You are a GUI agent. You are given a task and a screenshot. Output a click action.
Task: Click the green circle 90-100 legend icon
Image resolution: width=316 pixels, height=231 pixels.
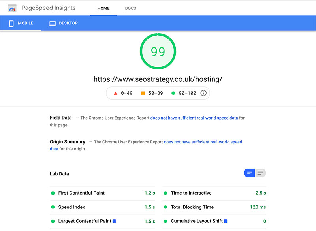click(173, 93)
